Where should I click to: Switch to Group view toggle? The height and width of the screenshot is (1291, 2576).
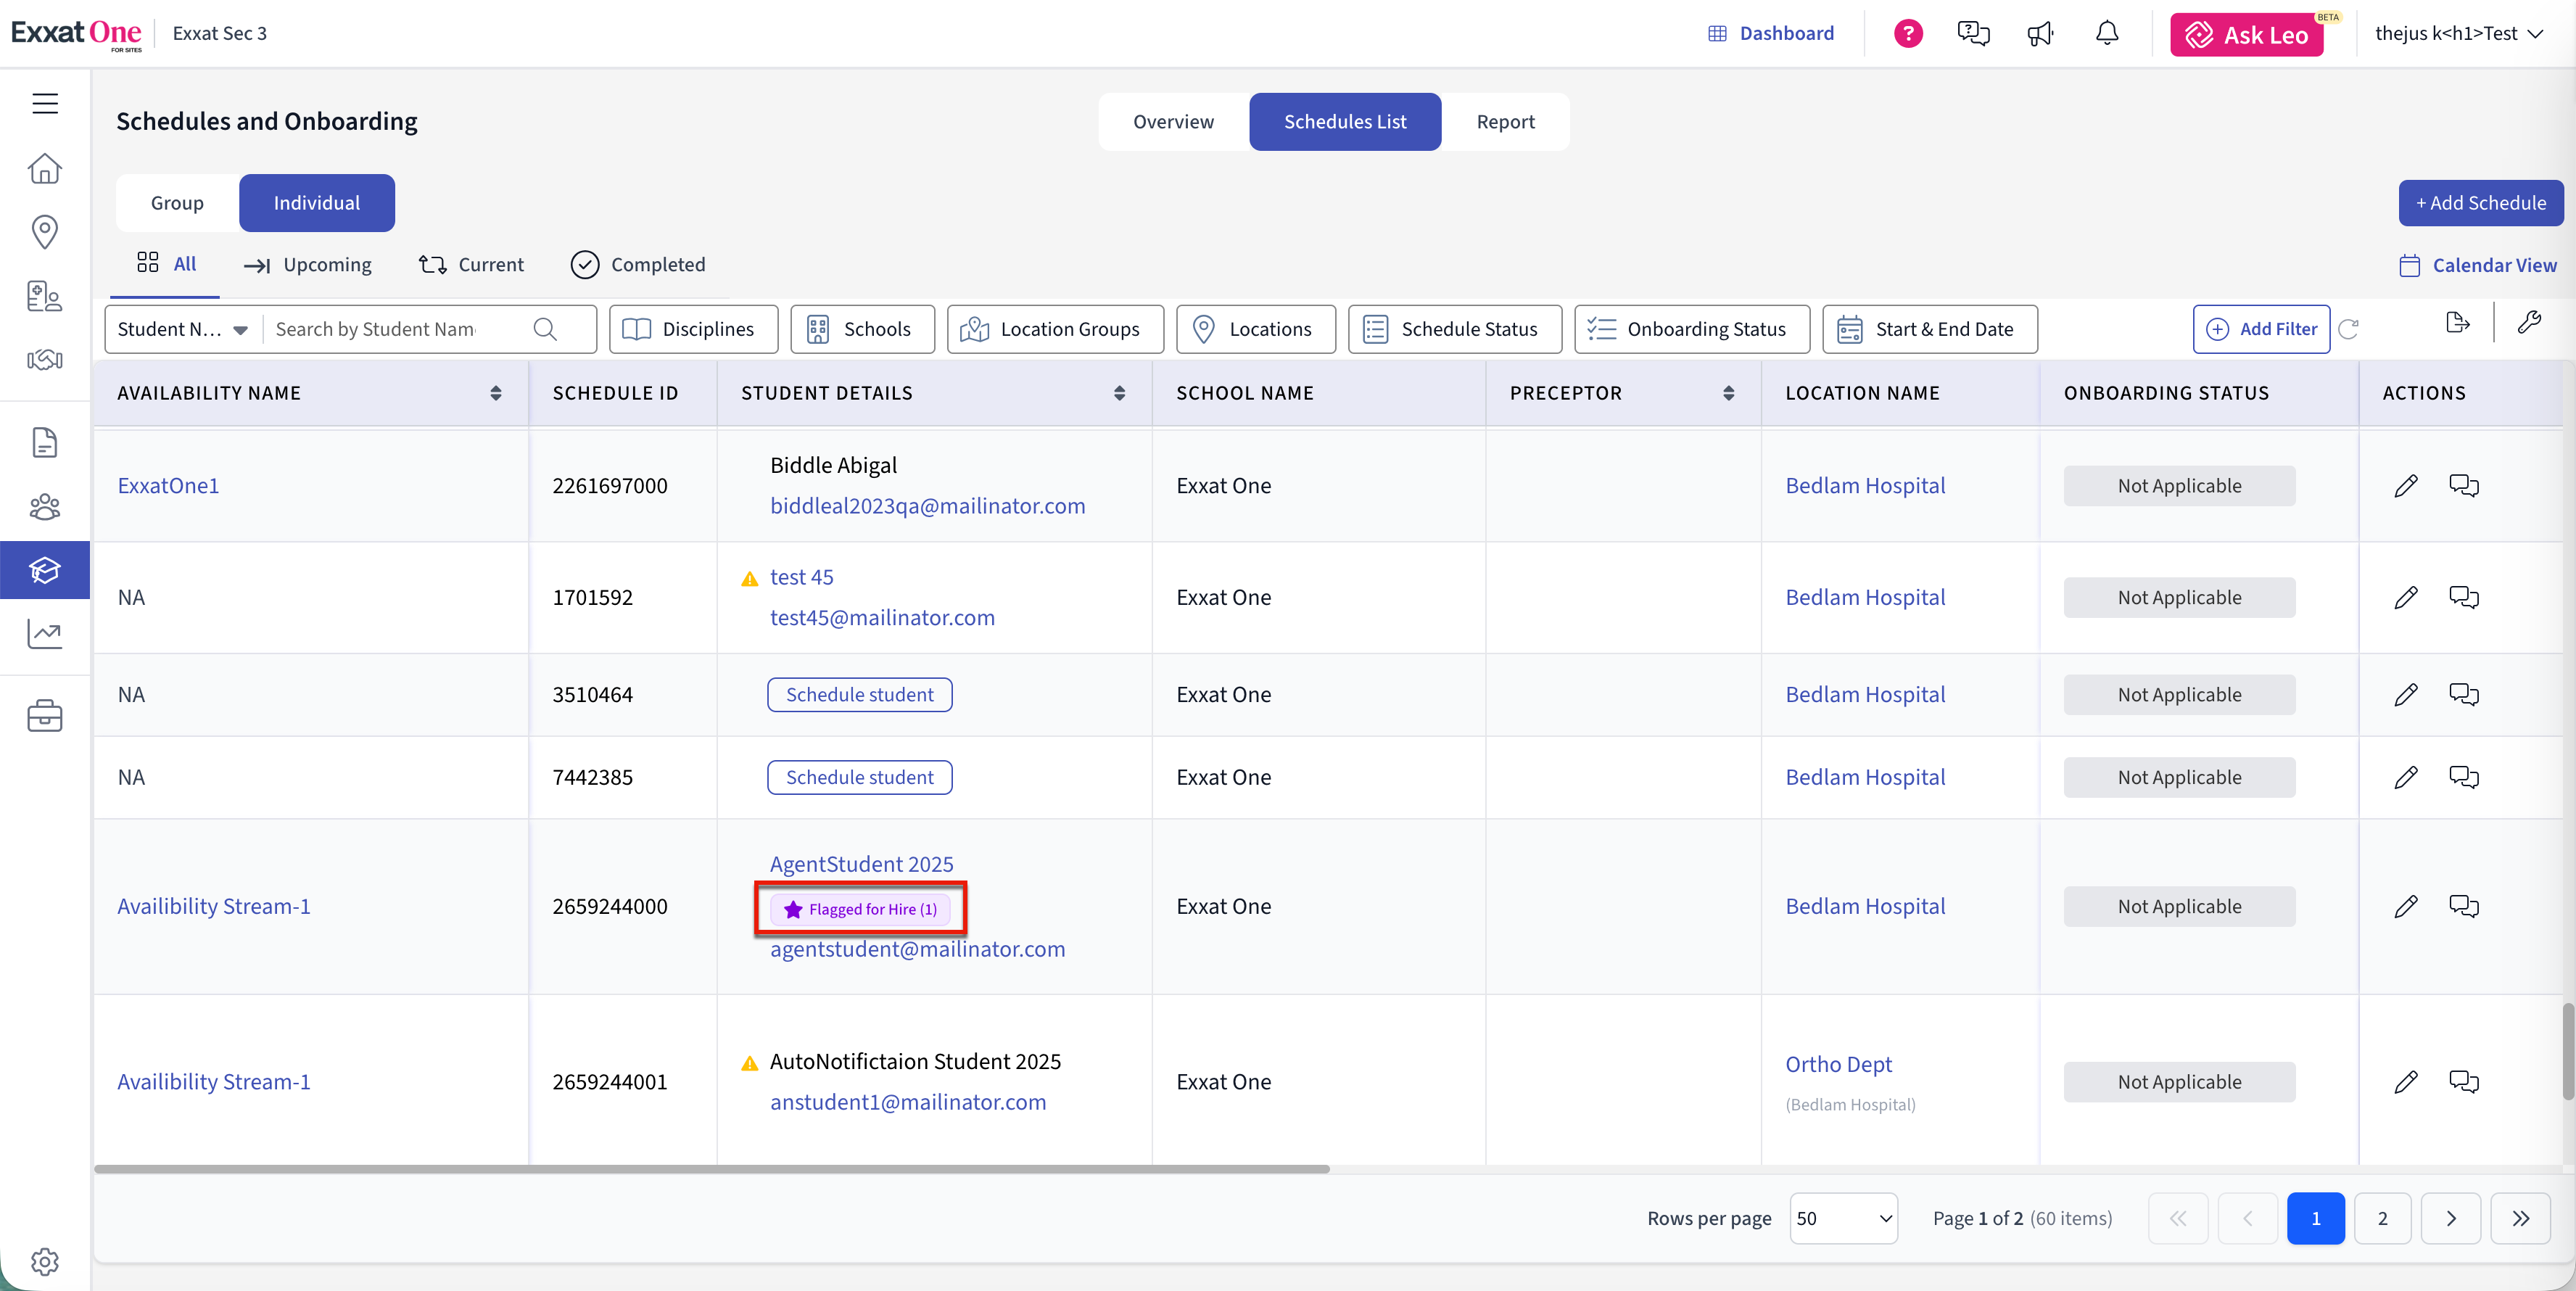click(177, 202)
